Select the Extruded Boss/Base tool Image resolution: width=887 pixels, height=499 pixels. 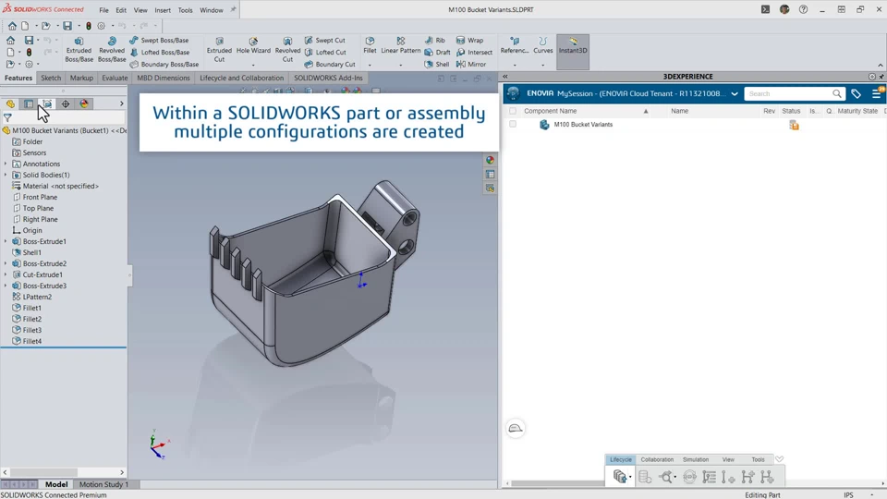79,50
